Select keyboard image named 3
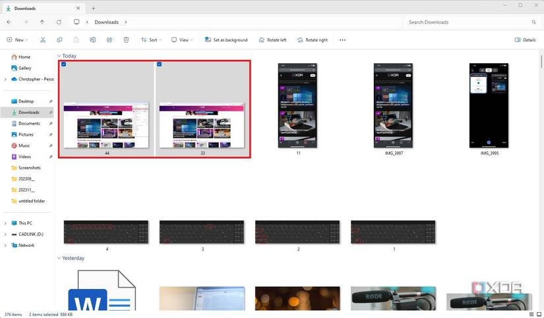The image size is (544, 318). point(202,232)
